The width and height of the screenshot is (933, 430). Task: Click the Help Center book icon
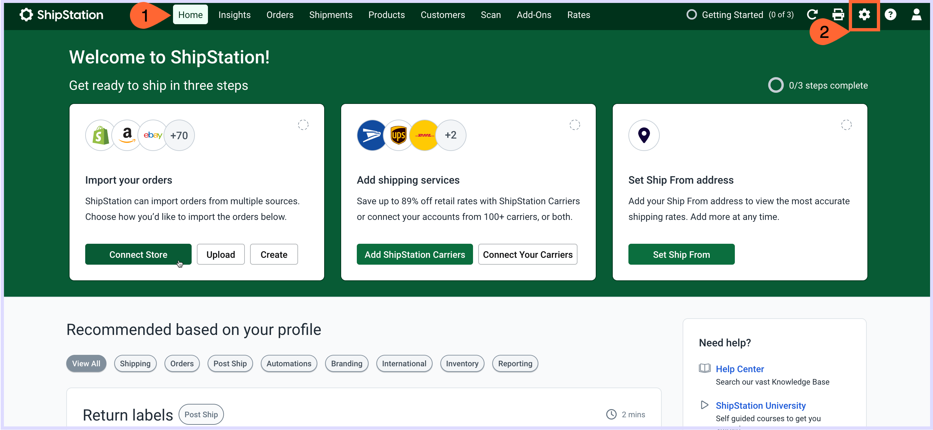pos(704,368)
